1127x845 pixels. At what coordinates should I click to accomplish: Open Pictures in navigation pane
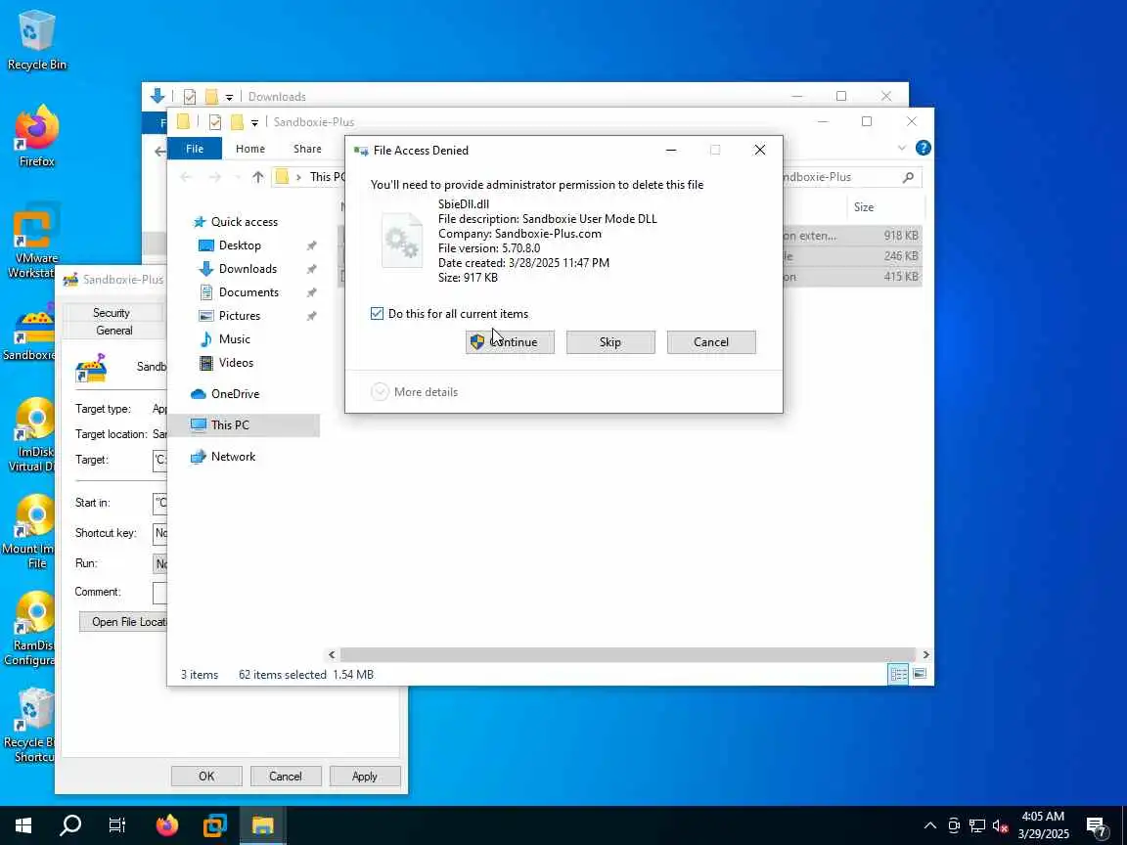[x=240, y=316]
